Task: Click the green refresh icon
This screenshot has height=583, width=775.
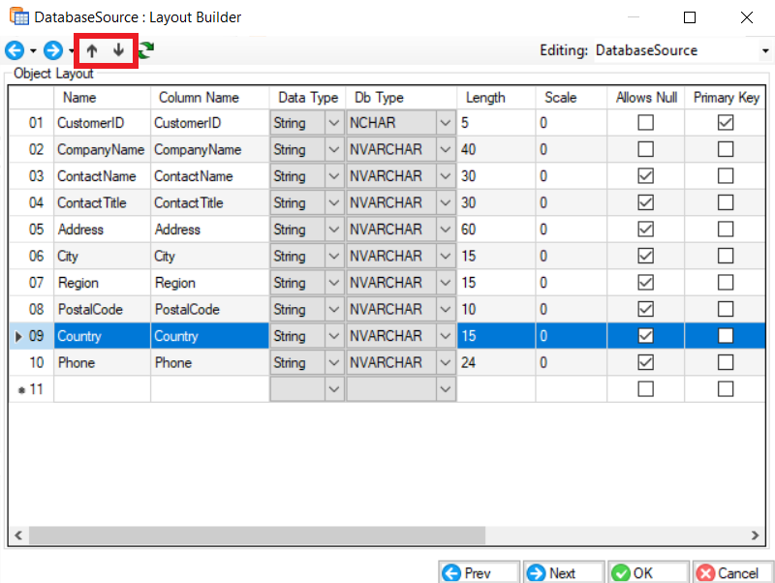Action: pos(145,50)
